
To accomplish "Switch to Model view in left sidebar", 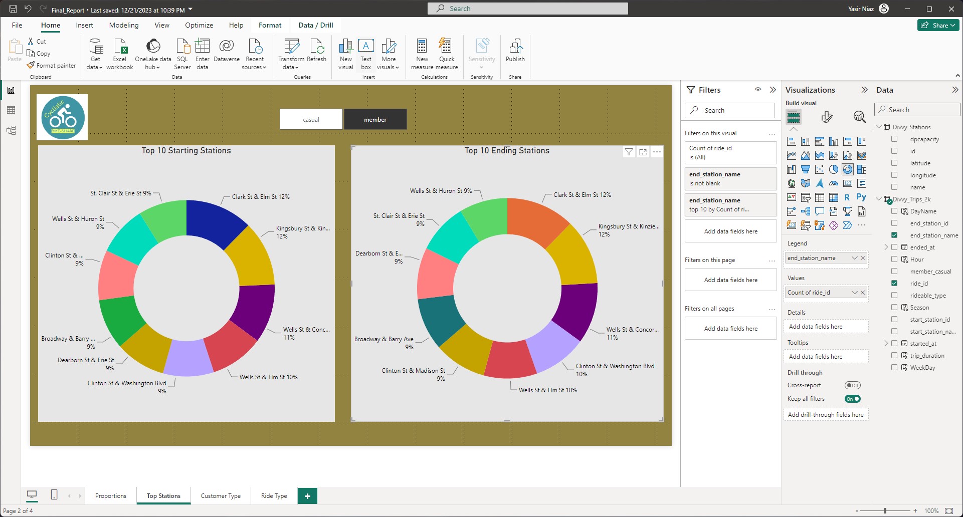I will pos(11,130).
